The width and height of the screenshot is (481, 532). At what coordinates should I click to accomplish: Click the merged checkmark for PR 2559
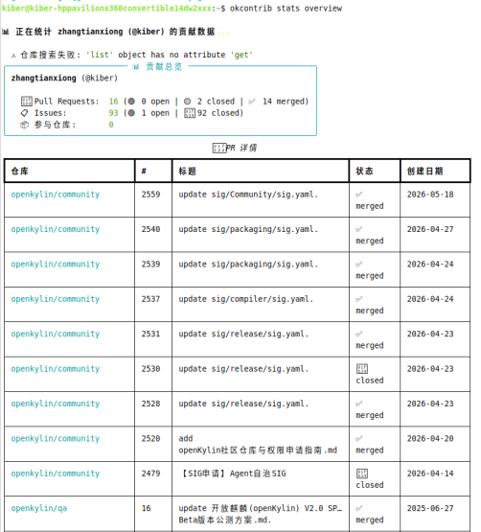point(359,195)
